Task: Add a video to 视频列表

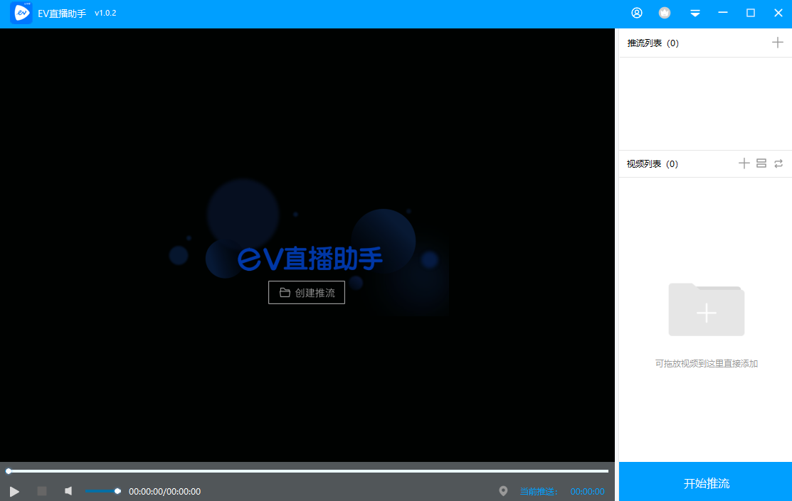Action: [744, 163]
